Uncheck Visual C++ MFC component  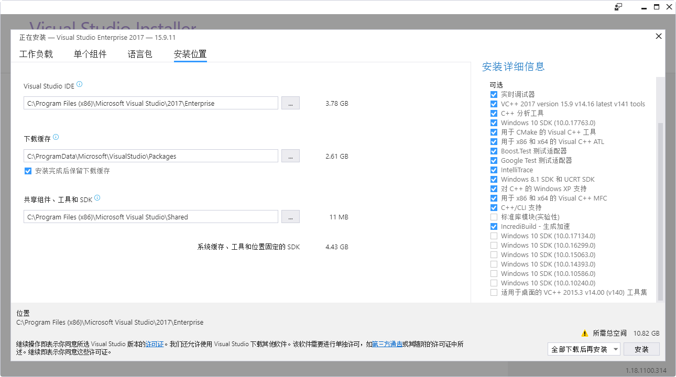(494, 198)
